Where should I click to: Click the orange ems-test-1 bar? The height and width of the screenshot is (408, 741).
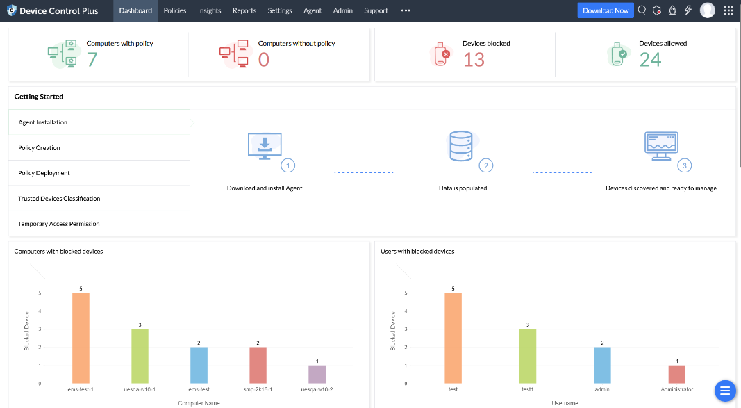[x=81, y=338]
